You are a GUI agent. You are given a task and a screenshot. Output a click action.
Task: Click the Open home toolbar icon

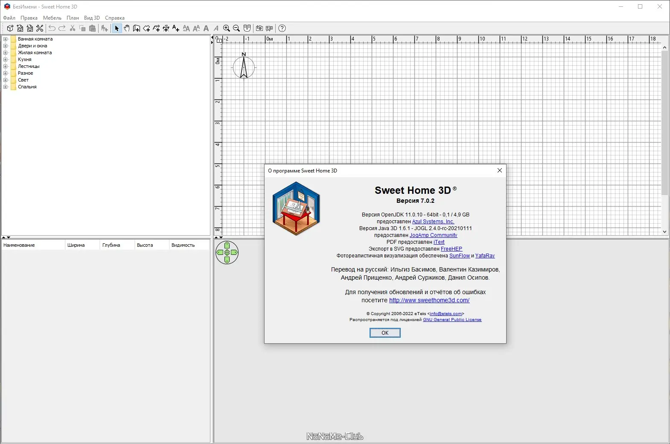coord(20,28)
